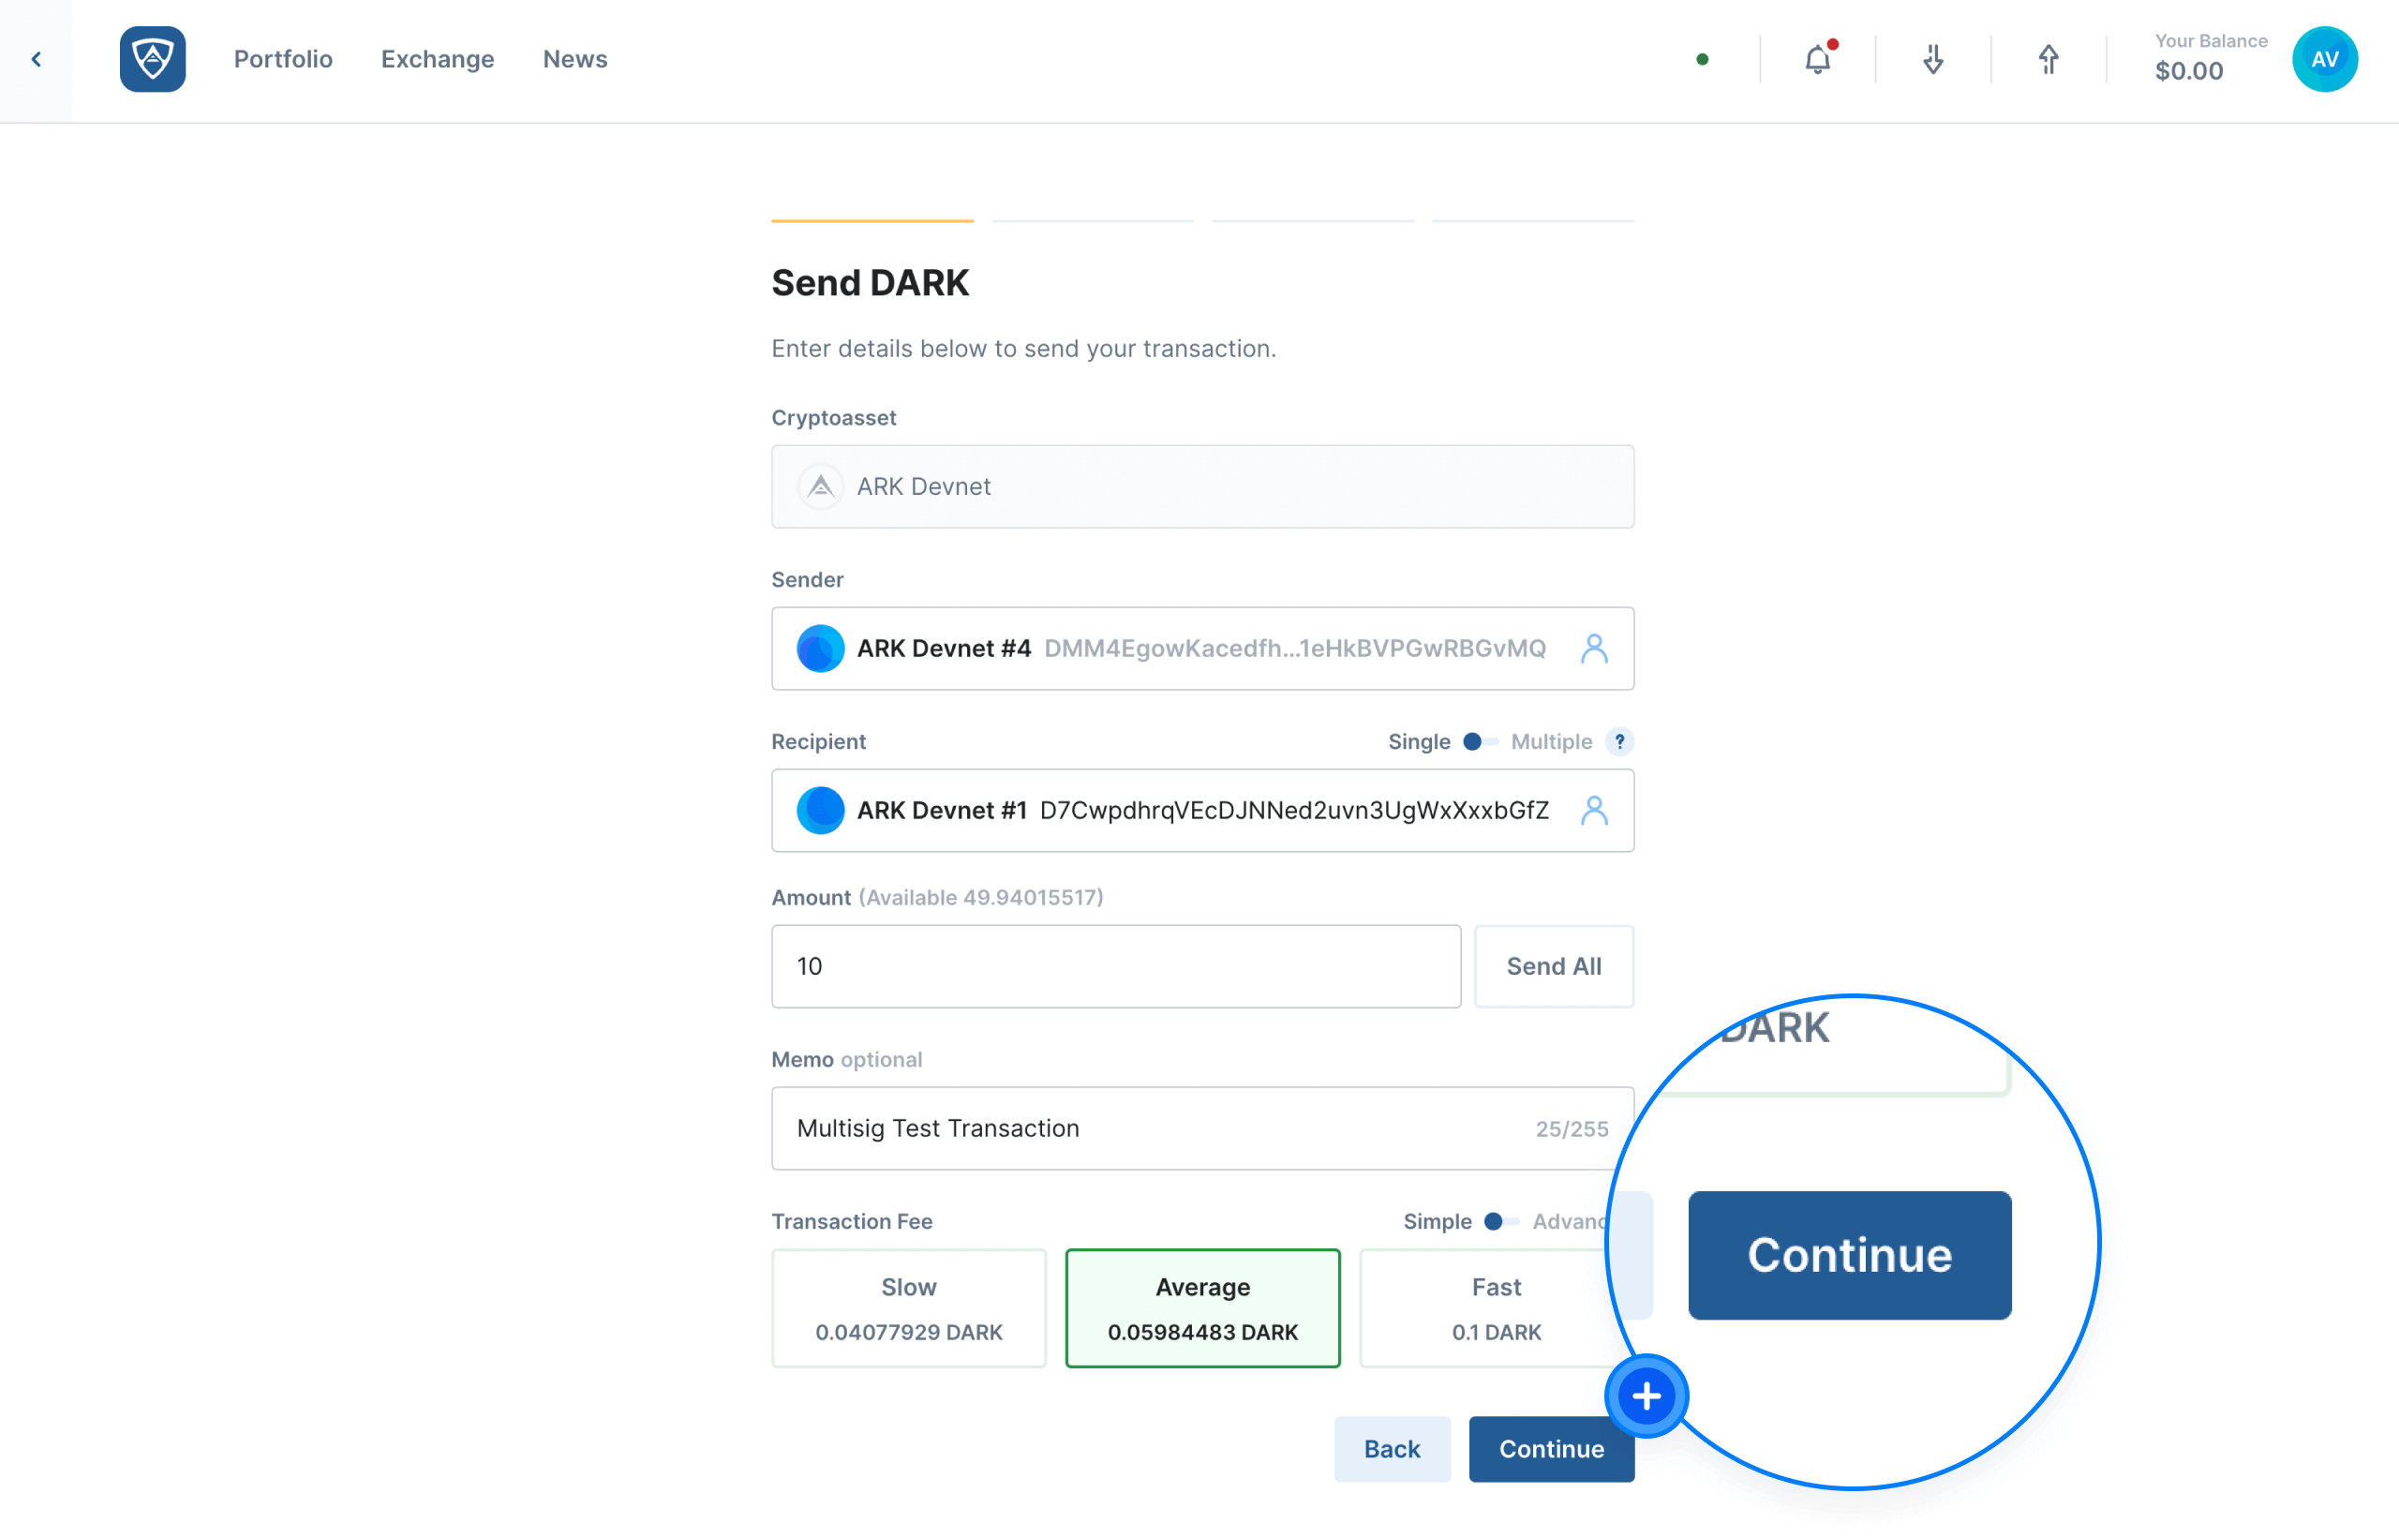Toggle Single/Multiple recipient switch
Viewport: 2399px width, 1538px height.
[1479, 742]
